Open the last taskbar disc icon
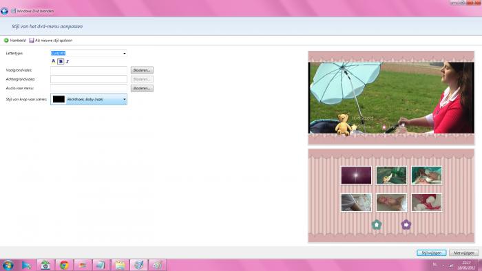 coord(158,265)
